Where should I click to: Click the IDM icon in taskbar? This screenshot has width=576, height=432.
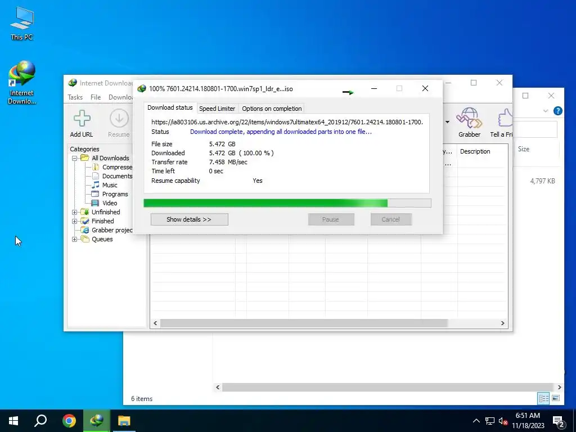97,421
